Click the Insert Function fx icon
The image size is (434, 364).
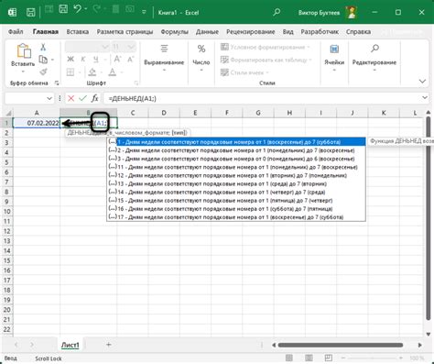[95, 98]
